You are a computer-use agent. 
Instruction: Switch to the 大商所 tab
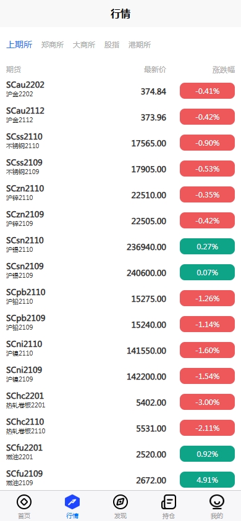(x=84, y=45)
